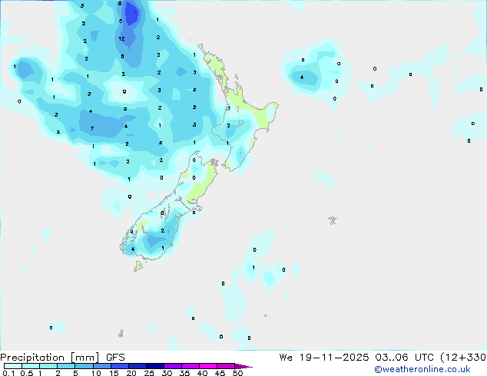Screen dimensions: 487x376
Task: Click the legend label "25"
Action: (x=149, y=373)
